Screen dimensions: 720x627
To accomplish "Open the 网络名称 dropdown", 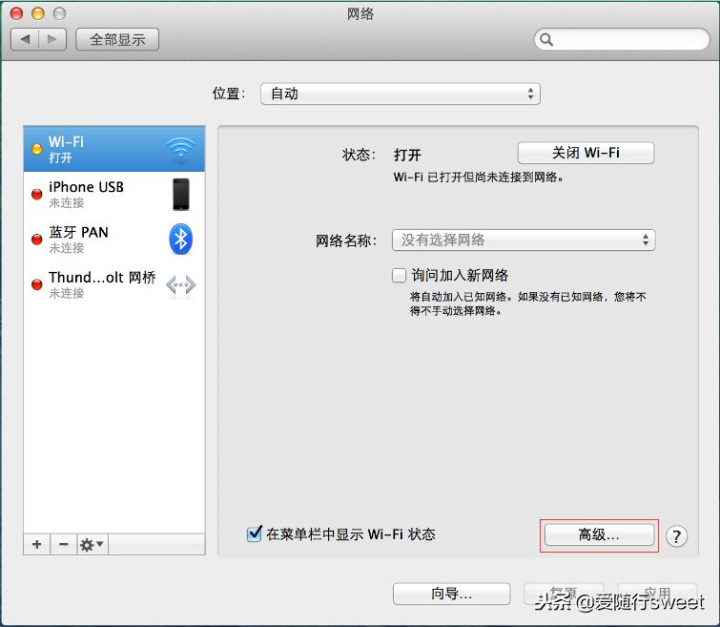I will pos(524,240).
